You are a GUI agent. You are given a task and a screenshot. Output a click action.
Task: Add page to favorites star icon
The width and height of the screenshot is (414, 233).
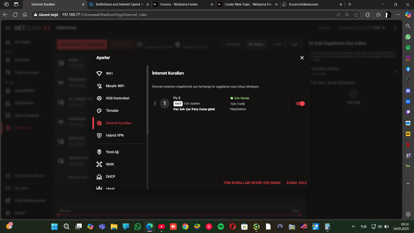pyautogui.click(x=356, y=15)
